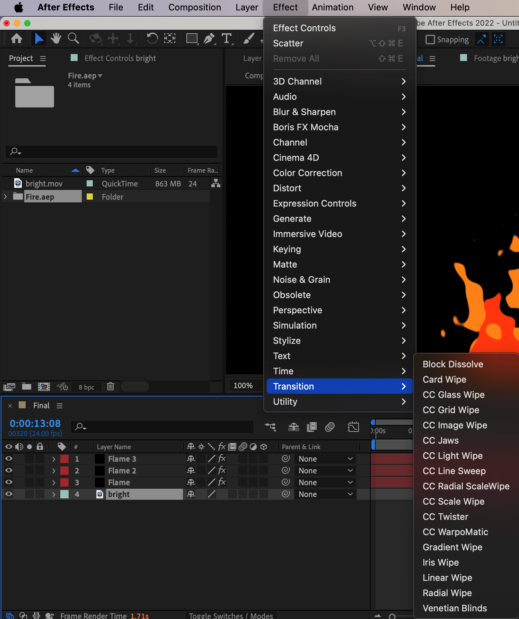Click the trash delete icon in Project panel

coord(111,386)
